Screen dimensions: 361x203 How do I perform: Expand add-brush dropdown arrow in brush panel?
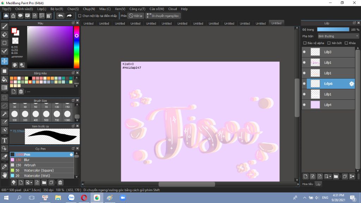pyautogui.click(x=31, y=183)
